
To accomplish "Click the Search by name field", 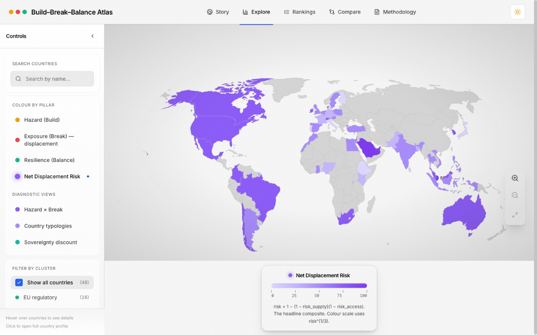I will [52, 79].
